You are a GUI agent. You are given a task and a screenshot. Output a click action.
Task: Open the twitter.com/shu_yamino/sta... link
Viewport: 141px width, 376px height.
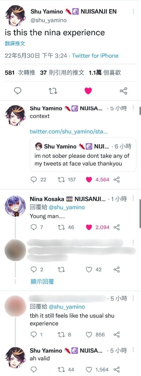coord(68,132)
